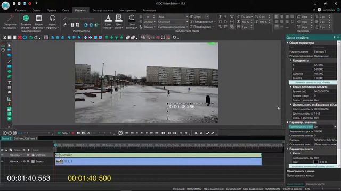Screen dimensions: 341x191
Task: Click the clock icon in playback toolbar
Action: pyautogui.click(x=120, y=133)
